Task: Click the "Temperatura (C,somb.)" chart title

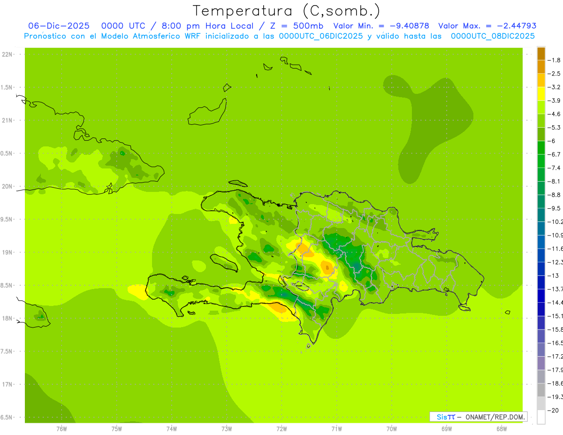Action: coord(286,11)
